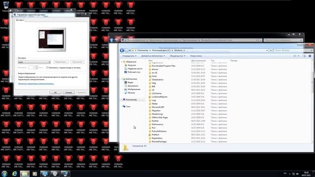Select the PLA folder
Screen dimensions: 315x177
point(154,128)
